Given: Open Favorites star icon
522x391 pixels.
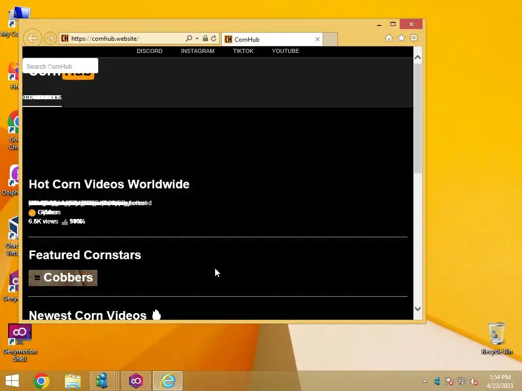Looking at the screenshot, I should pyautogui.click(x=402, y=38).
